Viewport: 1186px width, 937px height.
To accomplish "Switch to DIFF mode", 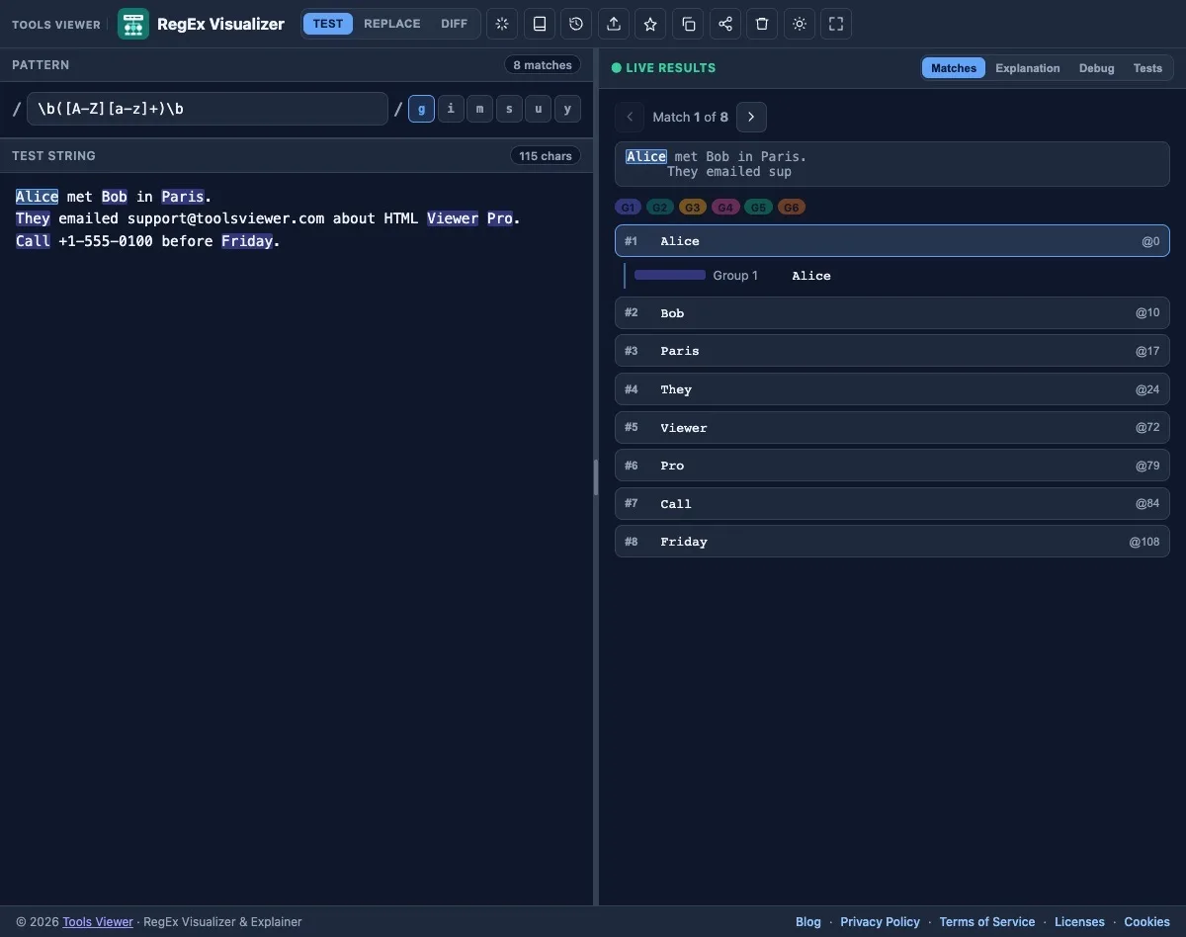I will coord(455,24).
